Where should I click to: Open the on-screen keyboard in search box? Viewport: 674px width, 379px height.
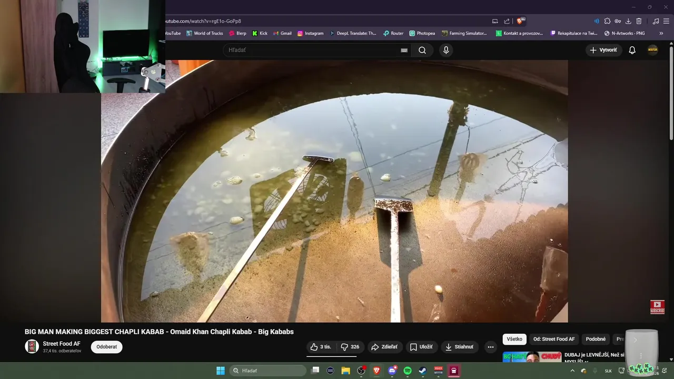pos(404,50)
